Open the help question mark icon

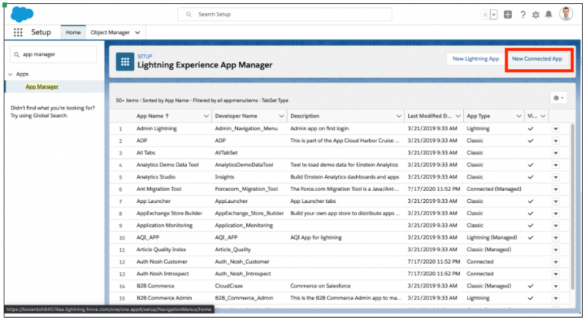523,15
